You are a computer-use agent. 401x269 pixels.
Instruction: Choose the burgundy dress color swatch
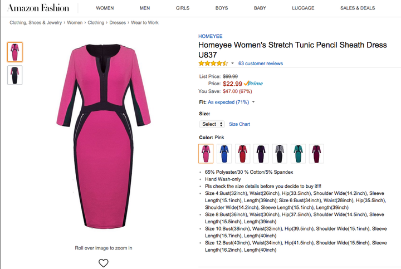(316, 154)
